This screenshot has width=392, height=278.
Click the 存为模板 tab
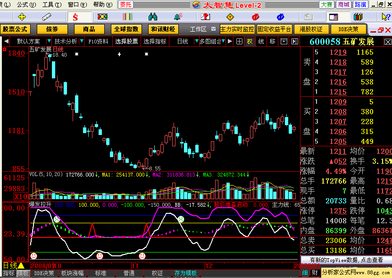click(x=185, y=273)
